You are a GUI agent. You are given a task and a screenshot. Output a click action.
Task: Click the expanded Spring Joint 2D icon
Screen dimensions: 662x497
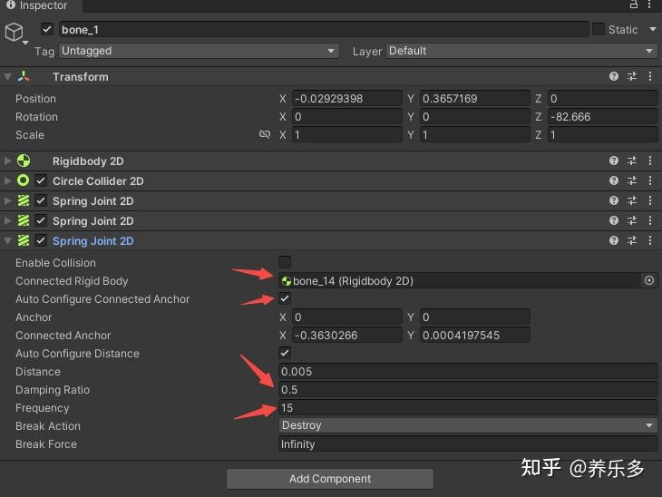(24, 240)
